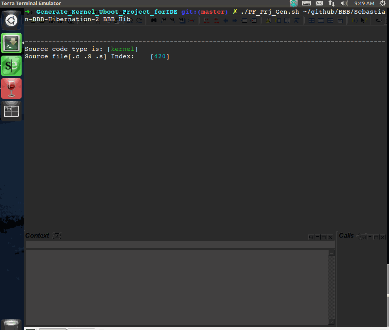This screenshot has width=389, height=330.
Task: Click the Context panel text field
Action: click(180, 244)
